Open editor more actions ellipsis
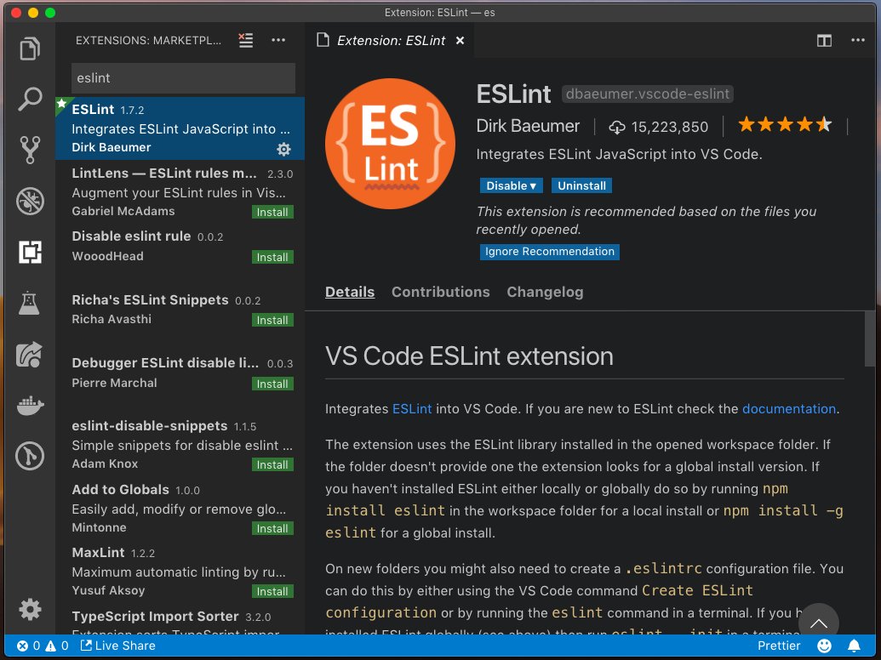Image resolution: width=881 pixels, height=660 pixels. click(857, 41)
